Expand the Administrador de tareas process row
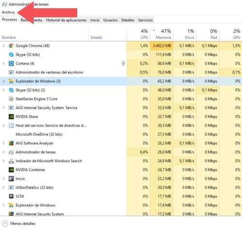Viewport: 242px width, 231px height. pos(3,152)
